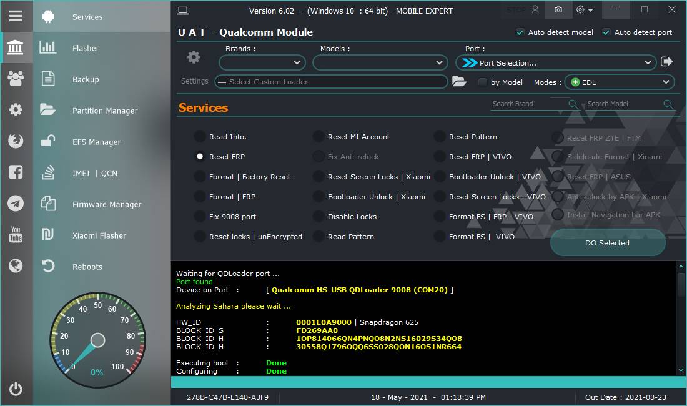Open the Modes EDL dropdown
Viewport: 687px width, 406px height.
[619, 82]
